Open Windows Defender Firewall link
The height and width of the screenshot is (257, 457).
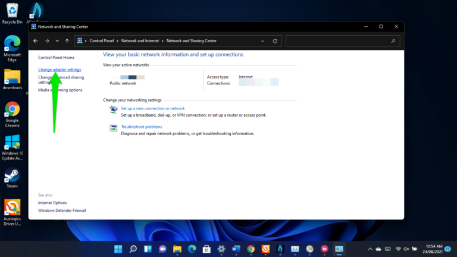point(62,211)
